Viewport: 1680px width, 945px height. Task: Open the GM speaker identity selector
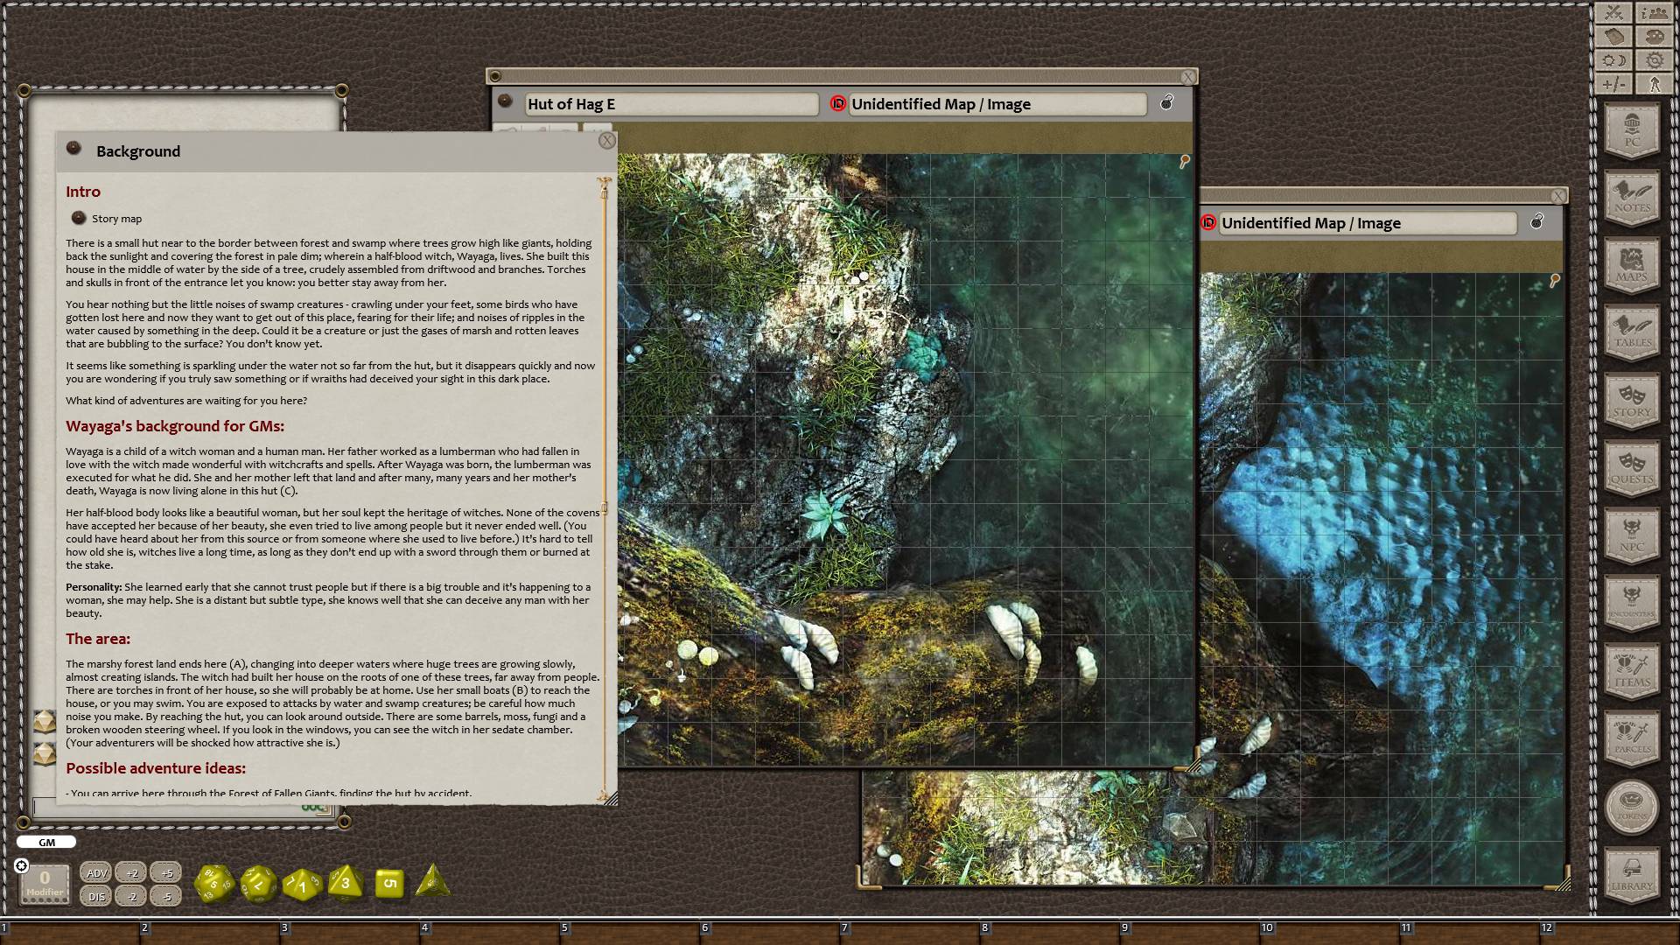pos(45,842)
